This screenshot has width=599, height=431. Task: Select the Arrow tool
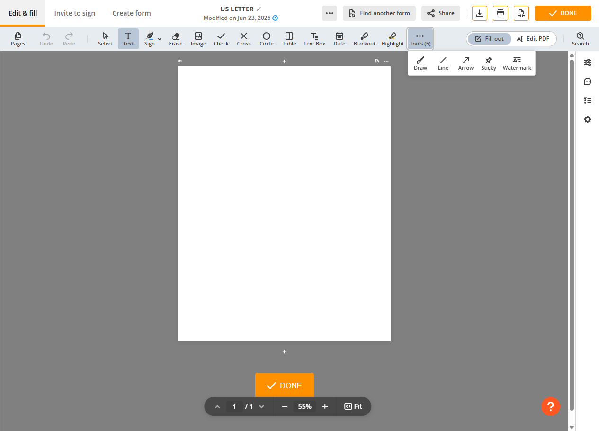click(x=466, y=63)
